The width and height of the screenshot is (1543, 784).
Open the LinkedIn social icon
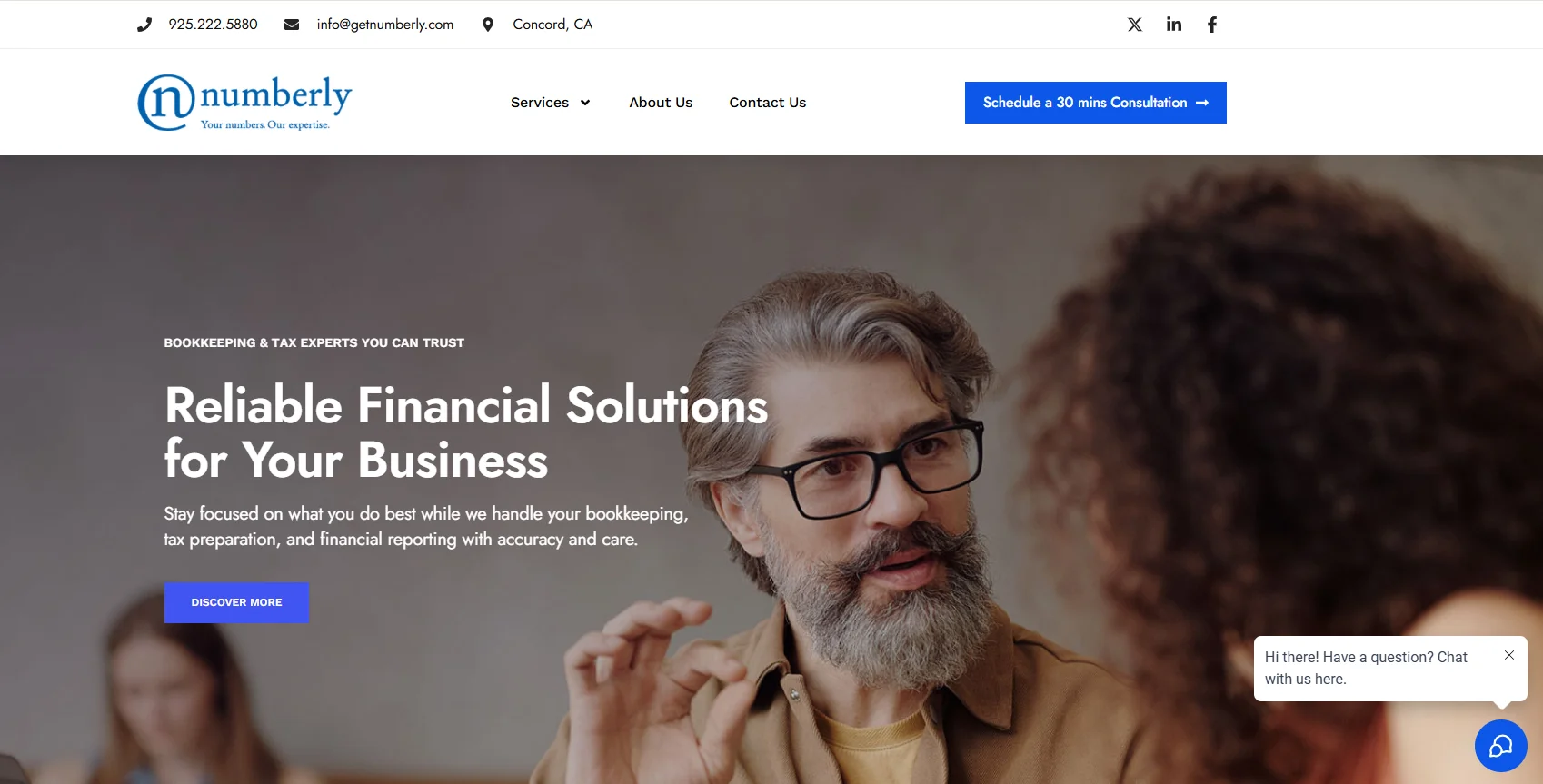point(1174,25)
